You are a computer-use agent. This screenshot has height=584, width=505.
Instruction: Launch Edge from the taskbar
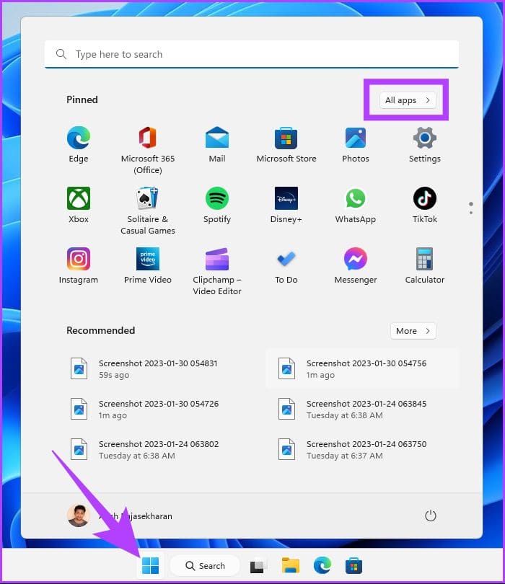point(322,566)
